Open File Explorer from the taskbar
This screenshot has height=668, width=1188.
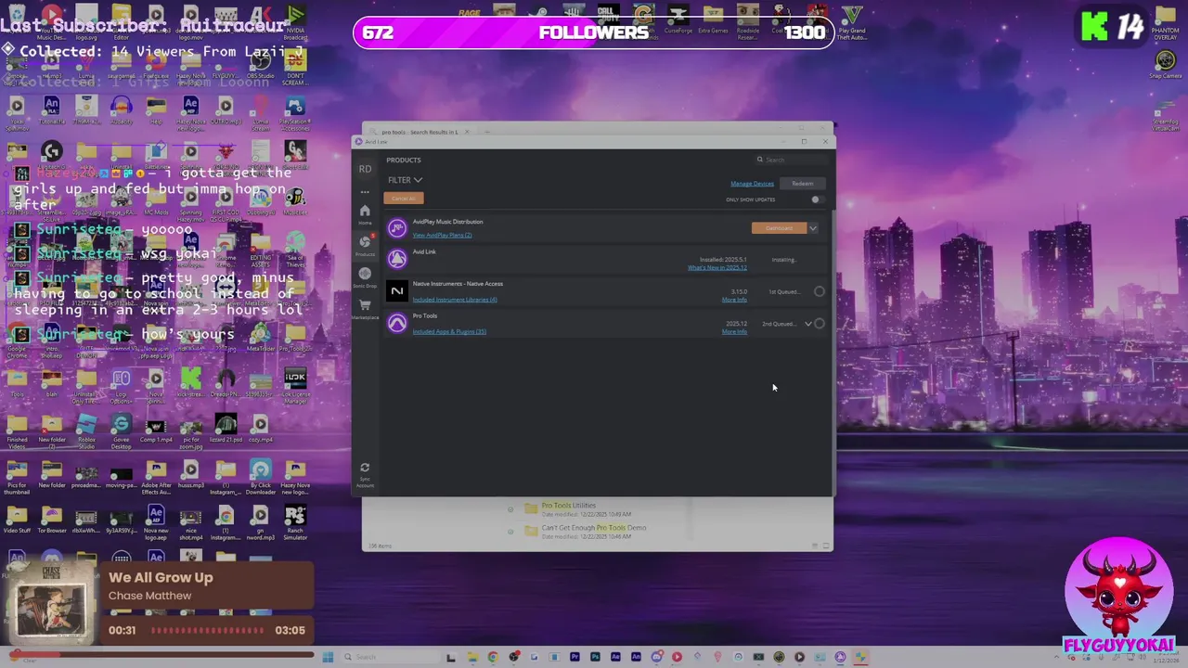coord(471,657)
